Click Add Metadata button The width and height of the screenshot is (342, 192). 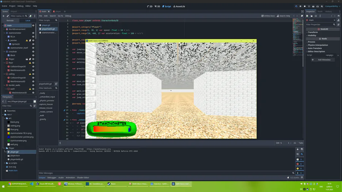tap(322, 60)
